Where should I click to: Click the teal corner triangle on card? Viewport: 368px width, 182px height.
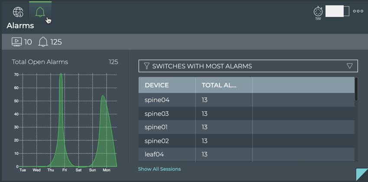362,176
